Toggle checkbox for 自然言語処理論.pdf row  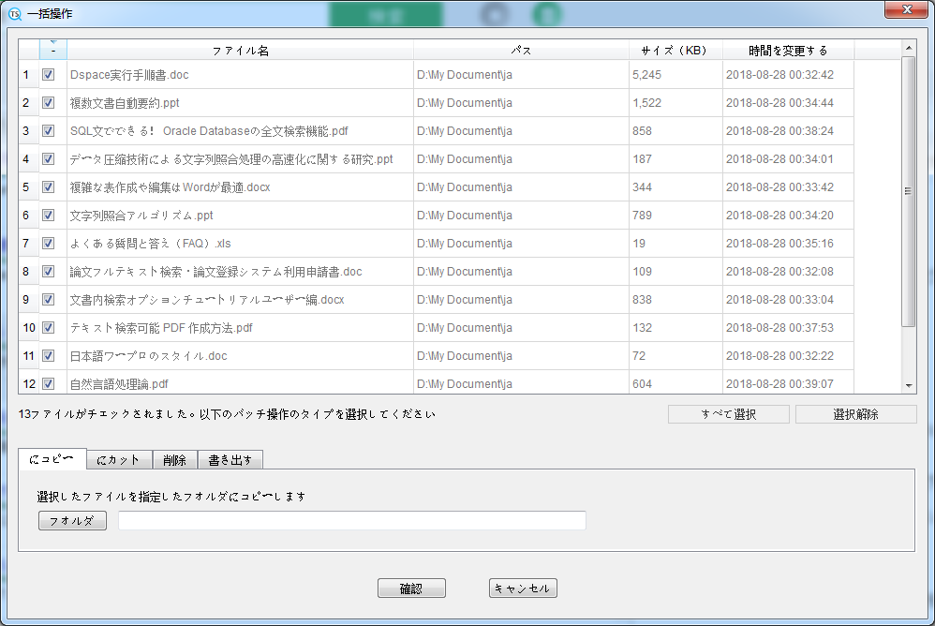[x=49, y=383]
